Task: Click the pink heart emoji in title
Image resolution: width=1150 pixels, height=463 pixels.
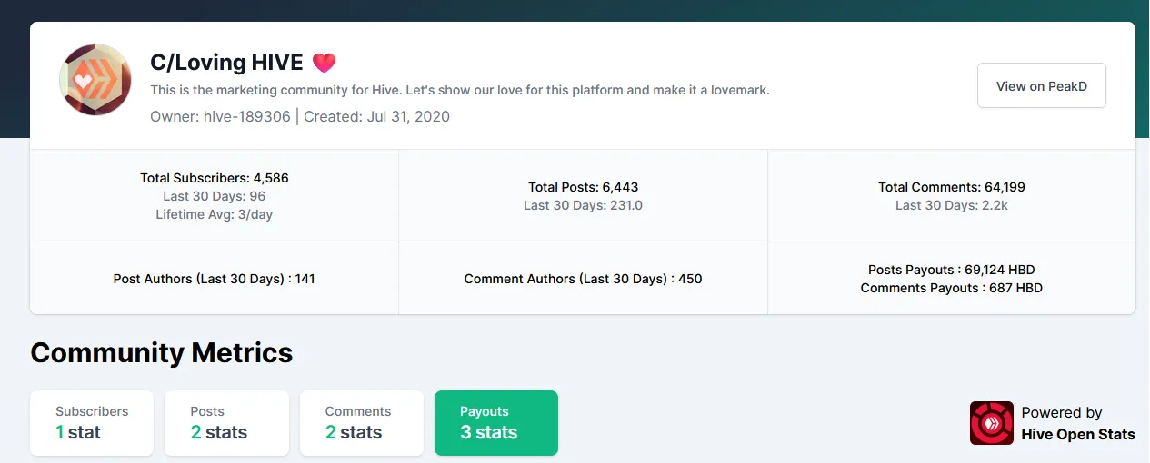Action: [x=324, y=63]
